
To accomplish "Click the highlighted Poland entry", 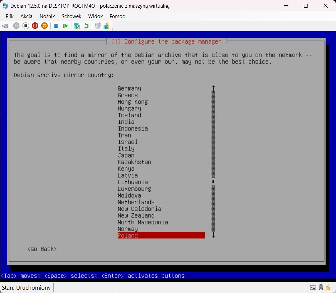I will tap(161, 235).
